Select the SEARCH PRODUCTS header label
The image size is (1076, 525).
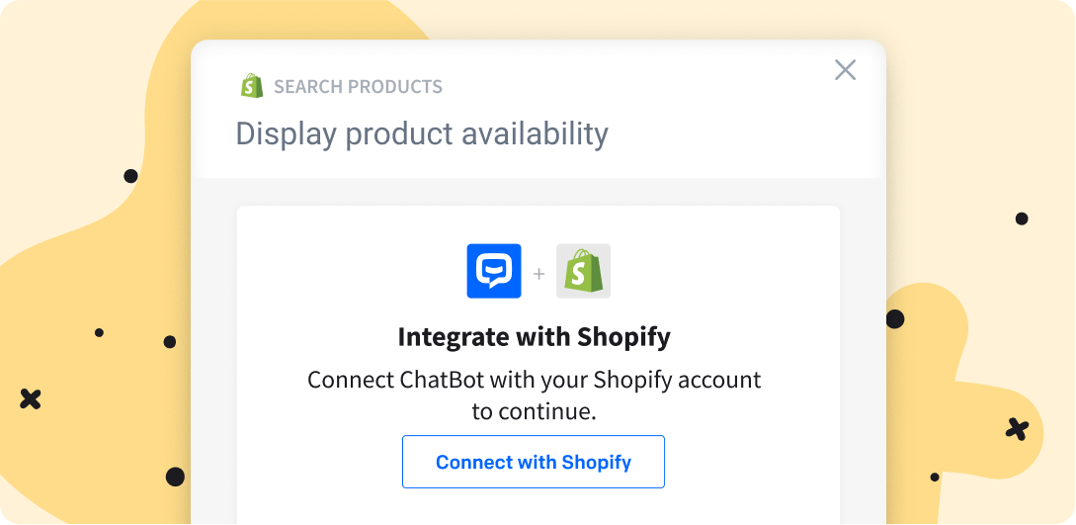tap(358, 87)
